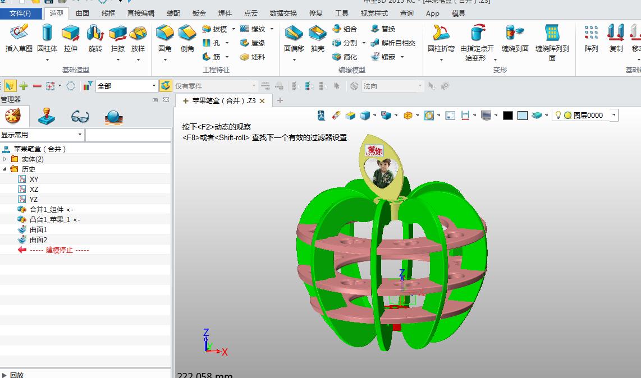Viewport: 641px width, 378px height.
Task: Open the 文件(F) menu
Action: coord(20,13)
